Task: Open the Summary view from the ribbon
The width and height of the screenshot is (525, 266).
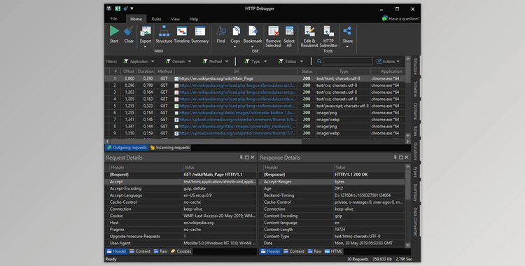Action: click(200, 34)
